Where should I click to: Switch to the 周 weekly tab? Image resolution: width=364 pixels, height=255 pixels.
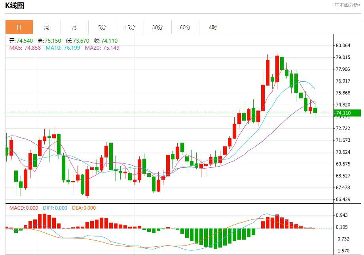pos(47,27)
